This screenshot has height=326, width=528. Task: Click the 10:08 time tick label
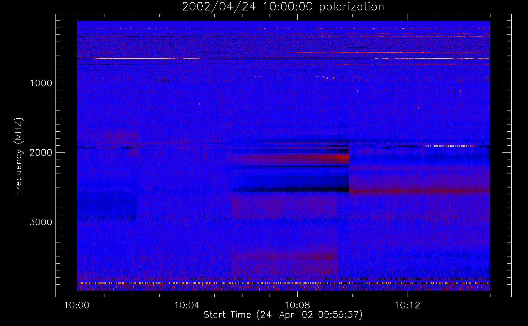pos(297,305)
